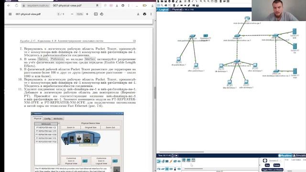
Task: Click the esystem.rudn.ru address bar
Action: (38, 6)
